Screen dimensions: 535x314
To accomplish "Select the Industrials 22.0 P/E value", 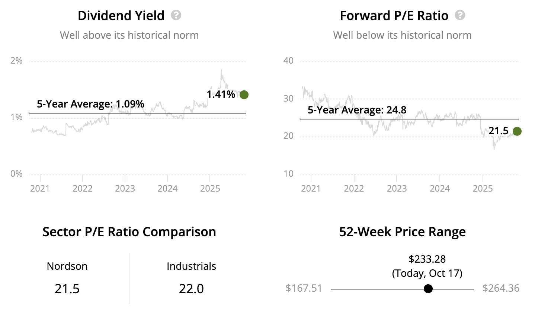I will pyautogui.click(x=191, y=289).
